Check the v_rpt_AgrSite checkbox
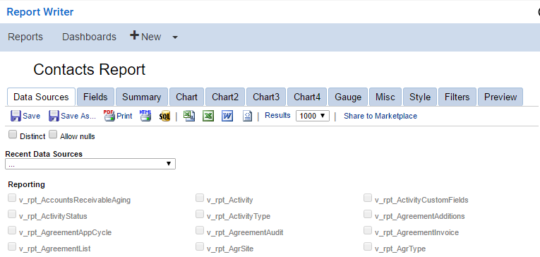 click(199, 246)
